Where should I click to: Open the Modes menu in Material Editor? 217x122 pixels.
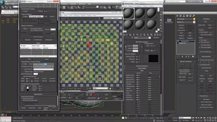(125, 6)
